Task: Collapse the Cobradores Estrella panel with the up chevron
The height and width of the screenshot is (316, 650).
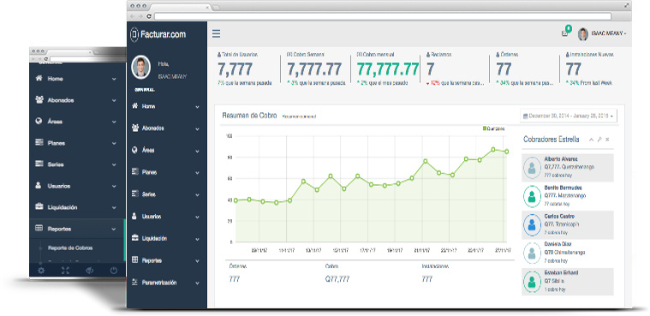Action: [592, 140]
